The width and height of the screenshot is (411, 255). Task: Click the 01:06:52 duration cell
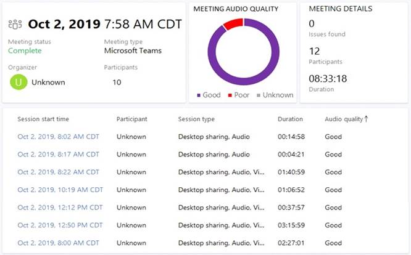(291, 190)
